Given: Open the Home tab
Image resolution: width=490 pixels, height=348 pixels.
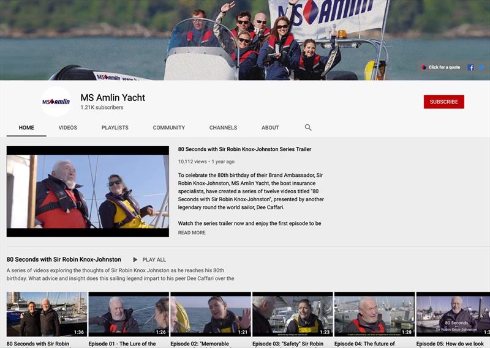Looking at the screenshot, I should point(26,128).
